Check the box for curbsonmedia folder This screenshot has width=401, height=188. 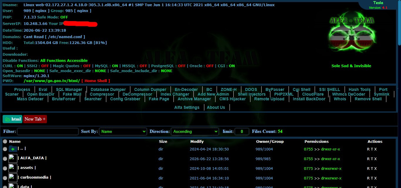pyautogui.click(x=5, y=178)
